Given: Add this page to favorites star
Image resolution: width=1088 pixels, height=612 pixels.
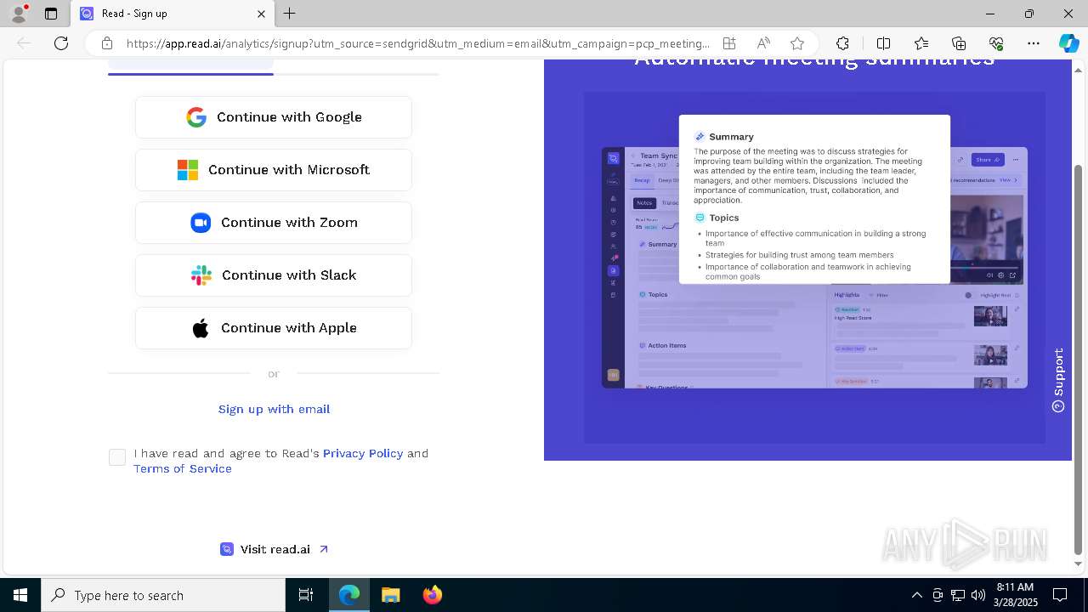Looking at the screenshot, I should pyautogui.click(x=797, y=43).
